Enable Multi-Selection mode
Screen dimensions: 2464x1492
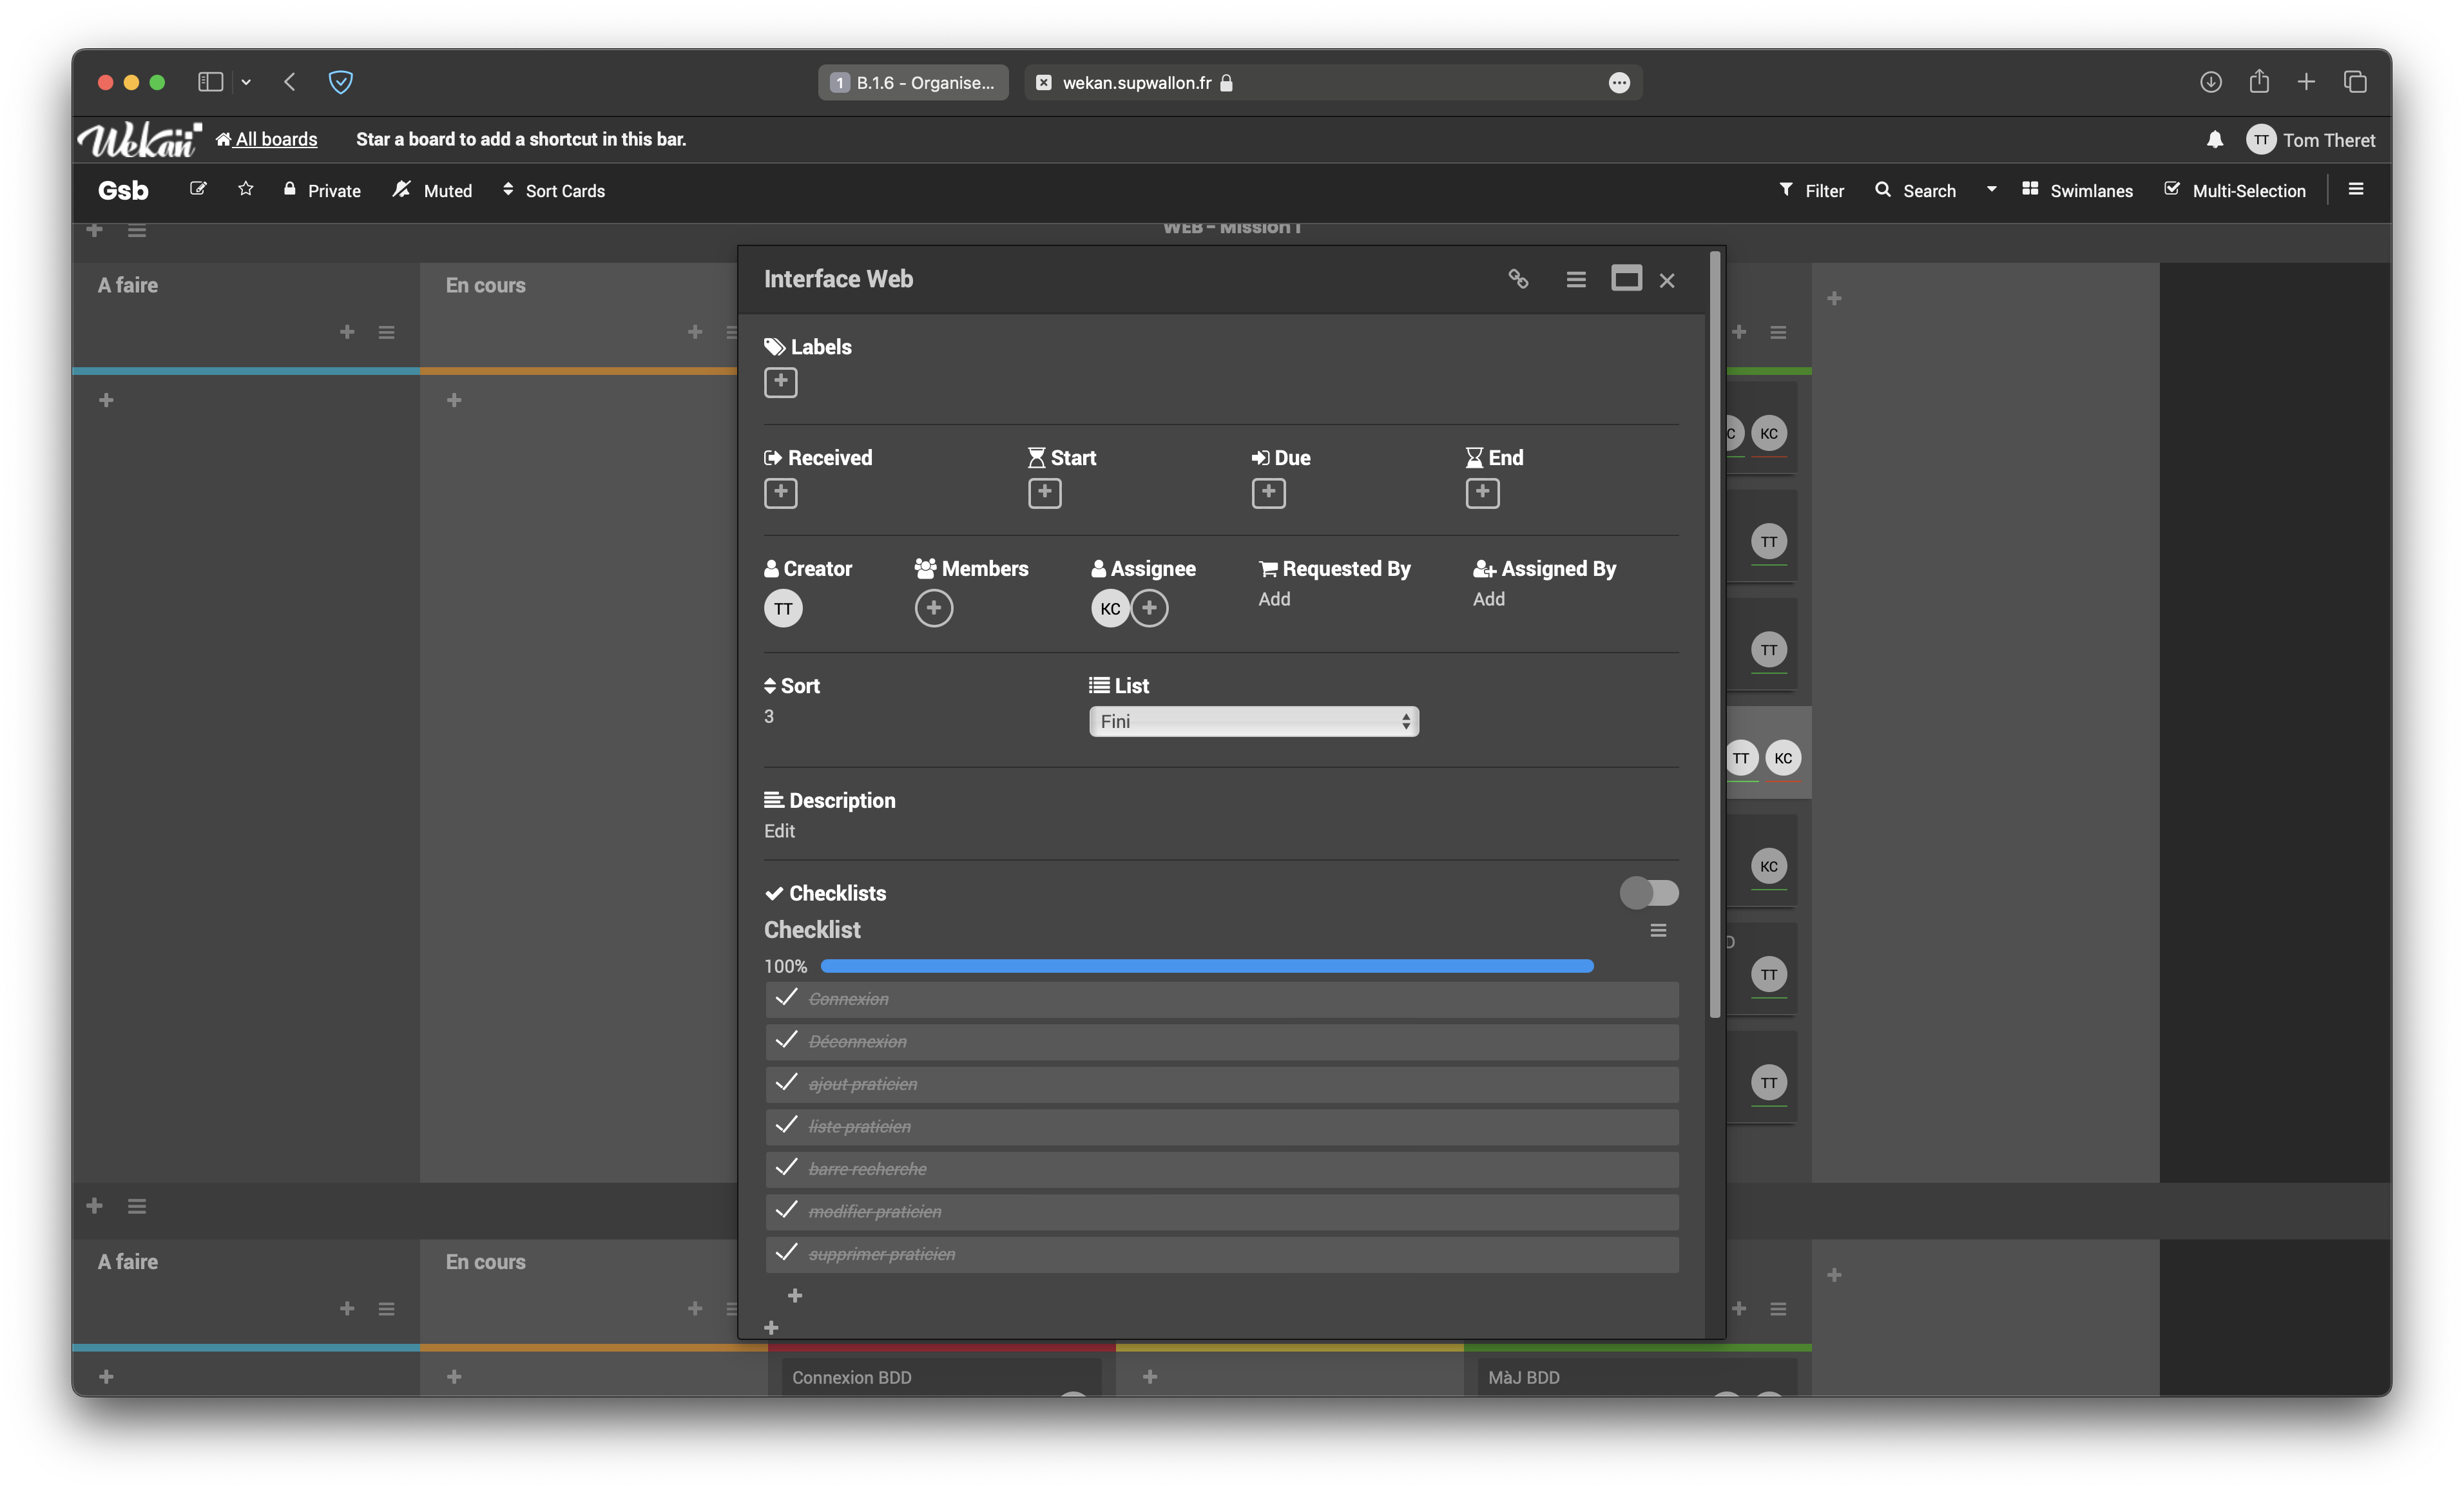pyautogui.click(x=2235, y=190)
